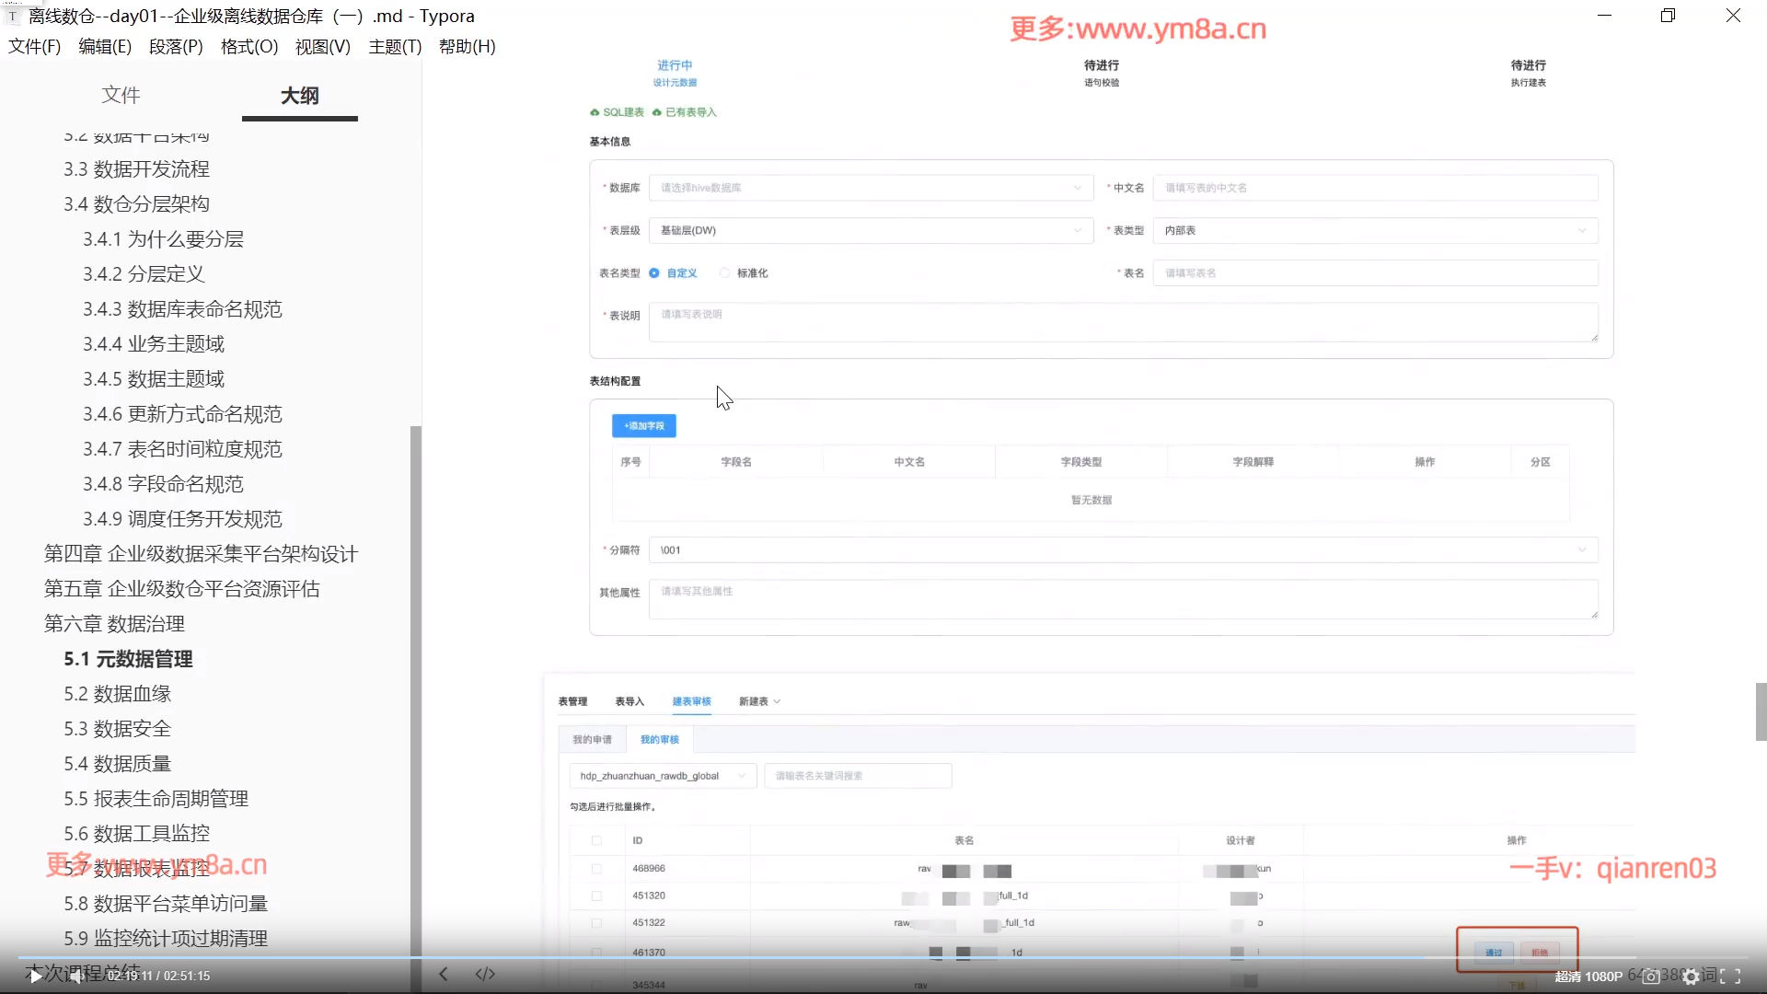The height and width of the screenshot is (994, 1767).
Task: Switch to 文件 sidebar tab
Action: click(121, 95)
